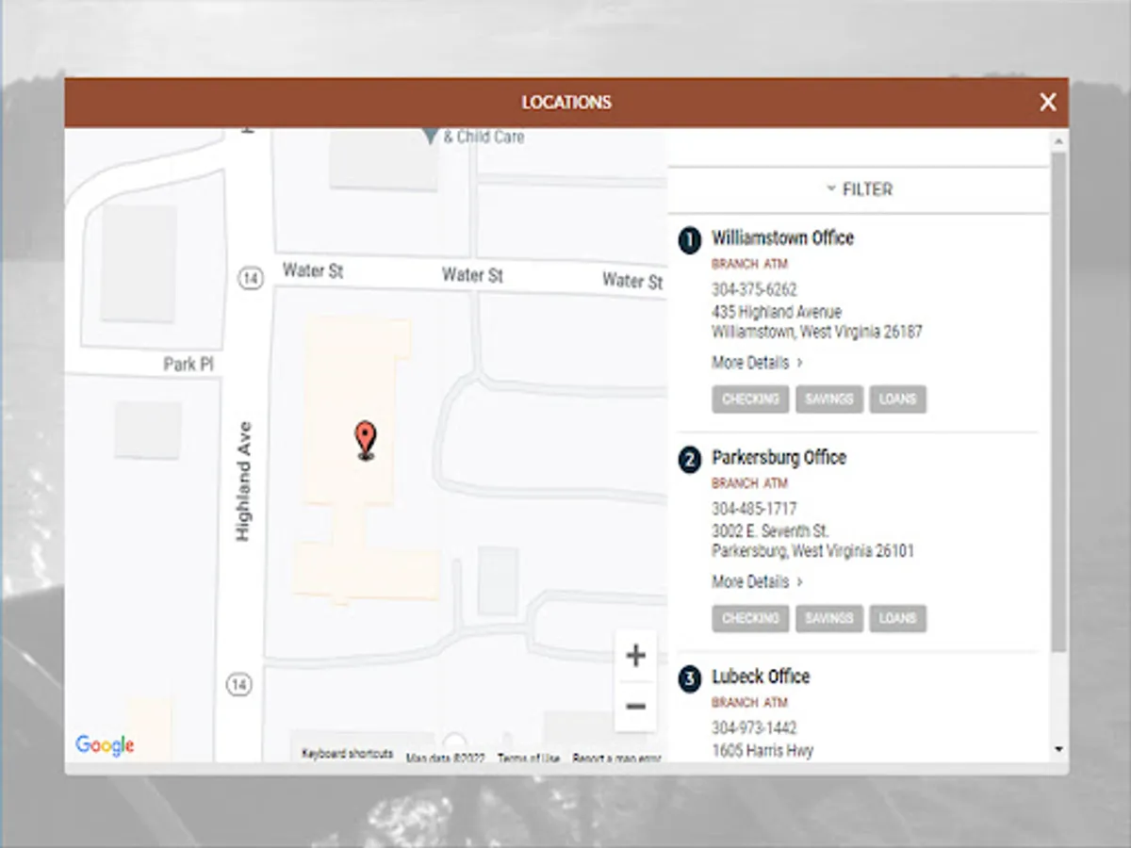Click the Highland Ave street label
Screen dimensions: 1131x848
point(243,481)
